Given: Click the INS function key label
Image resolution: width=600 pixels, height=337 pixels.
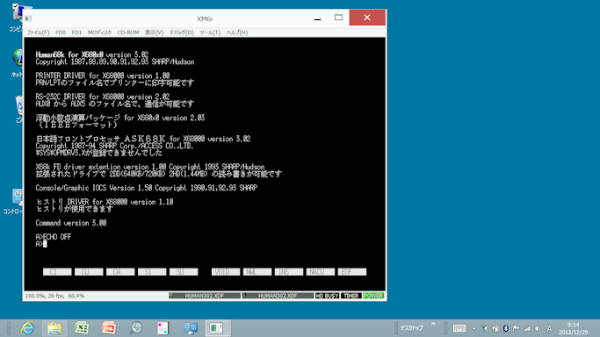Looking at the screenshot, I should tap(289, 272).
